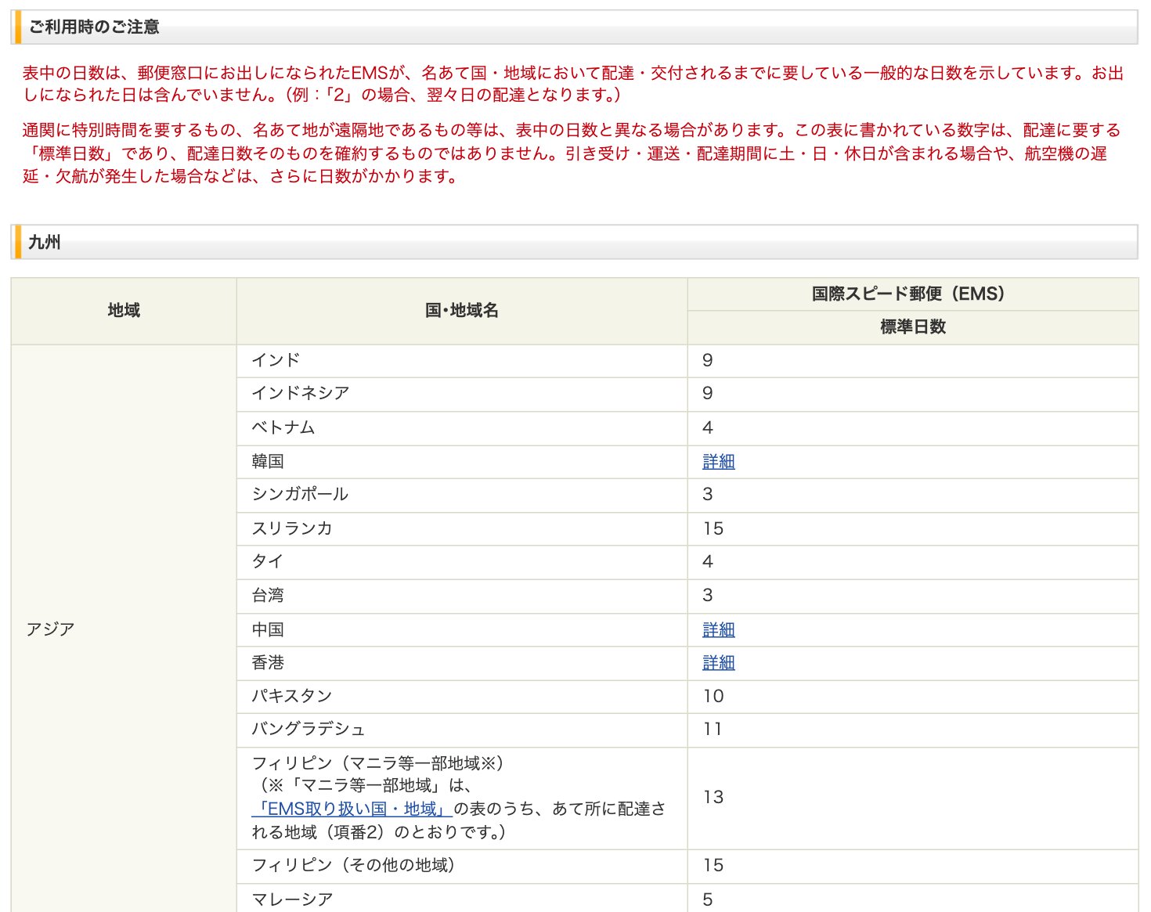
Task: Open the 詳細 link in the 中国 row
Action: point(718,629)
